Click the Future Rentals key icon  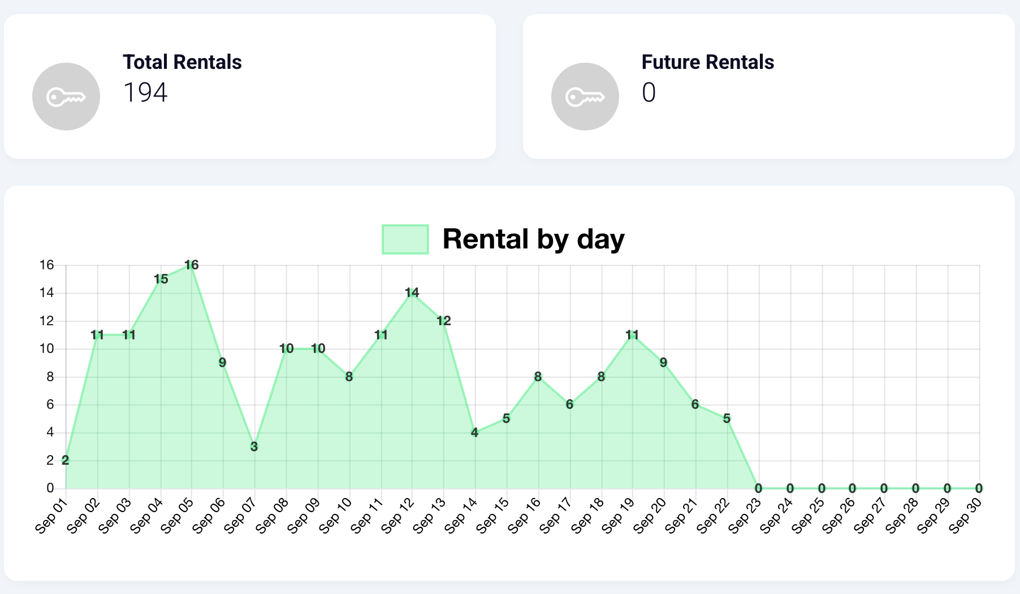[x=585, y=97]
